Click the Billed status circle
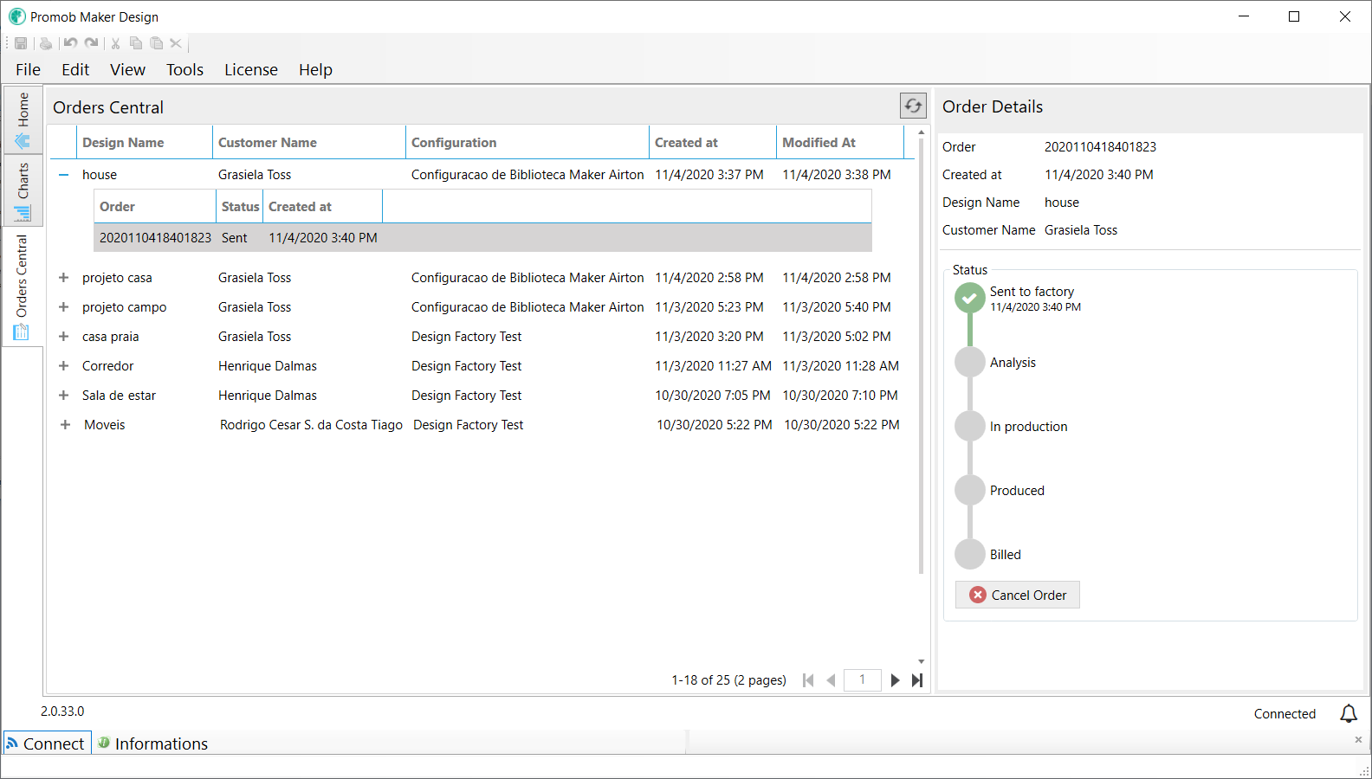 pos(970,554)
